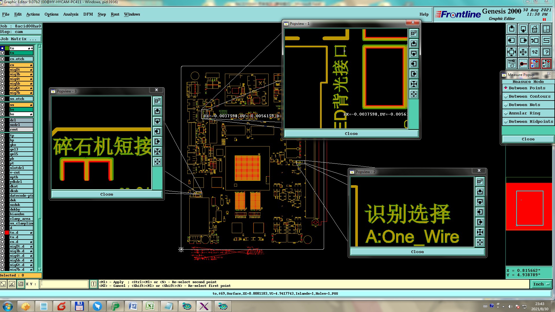This screenshot has height=312, width=555.
Task: Click the grid snap icon near XY label
Action: point(21,284)
